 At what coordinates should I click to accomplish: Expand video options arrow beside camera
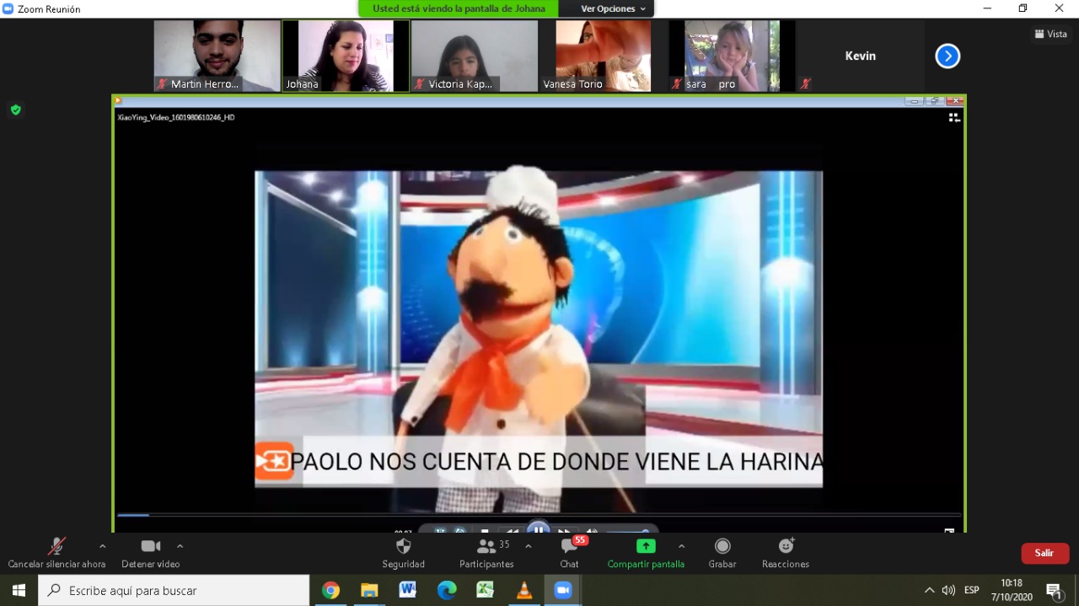[x=180, y=546]
